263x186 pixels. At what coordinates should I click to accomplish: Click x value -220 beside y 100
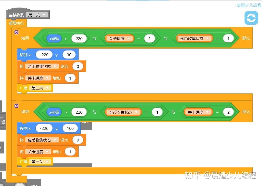click(x=44, y=128)
